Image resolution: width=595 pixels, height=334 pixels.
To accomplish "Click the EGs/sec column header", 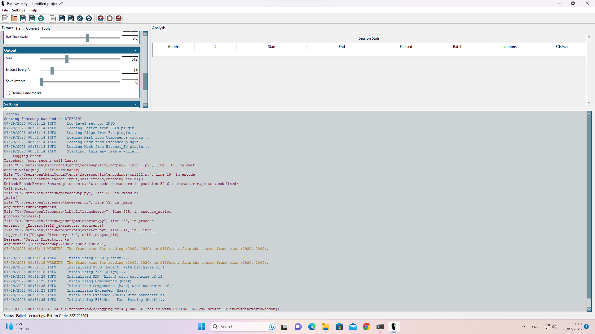I will tap(562, 47).
